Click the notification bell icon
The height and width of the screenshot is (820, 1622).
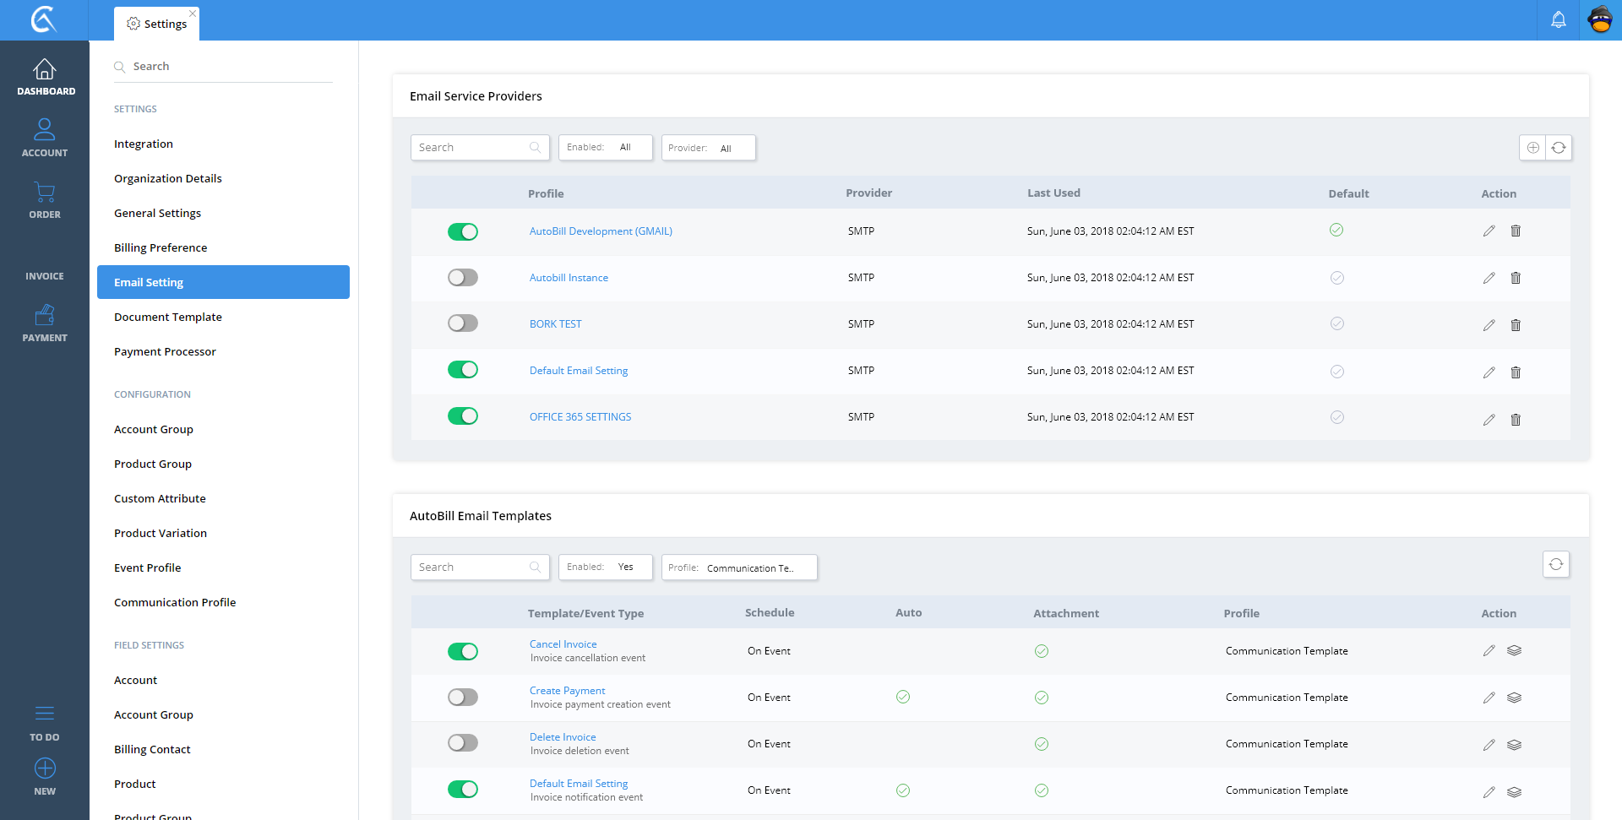coord(1558,19)
